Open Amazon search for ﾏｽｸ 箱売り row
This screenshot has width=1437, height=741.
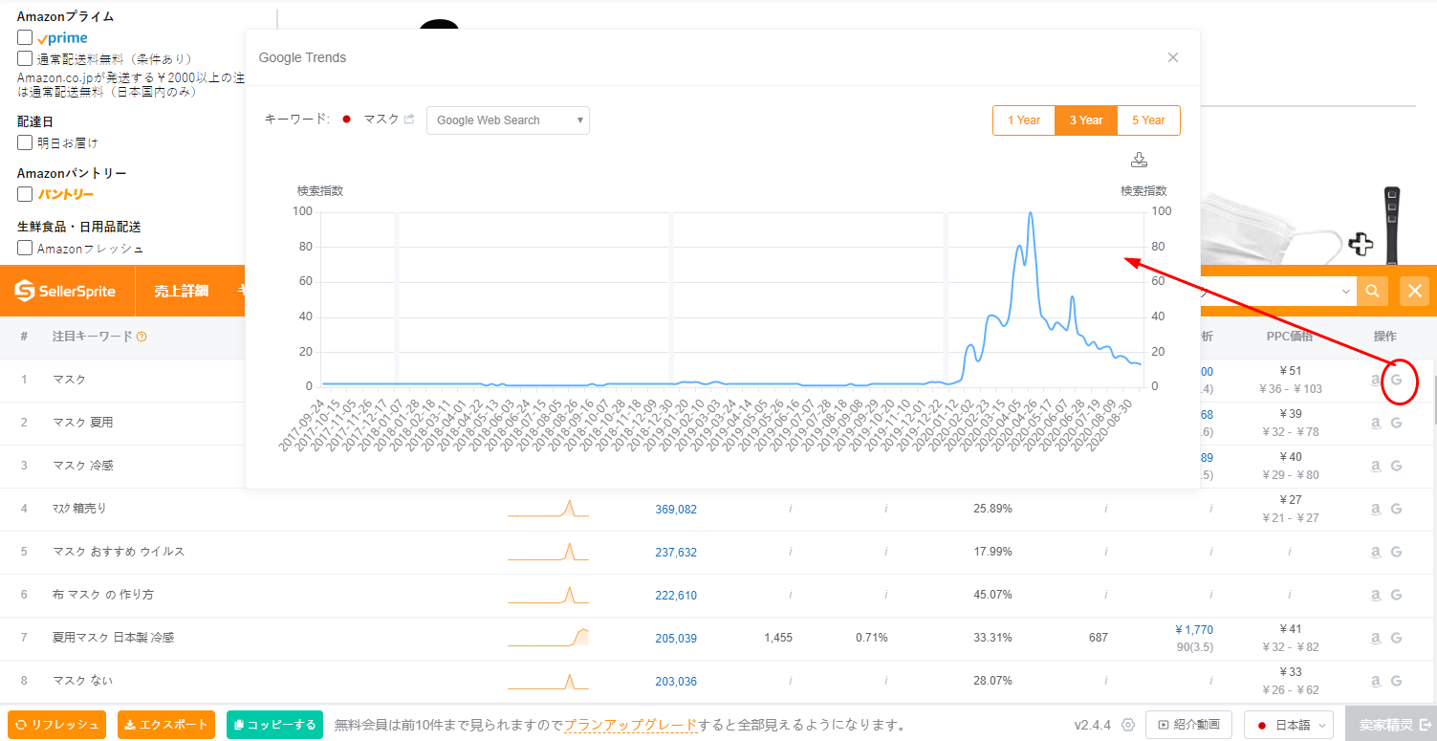click(x=1375, y=509)
